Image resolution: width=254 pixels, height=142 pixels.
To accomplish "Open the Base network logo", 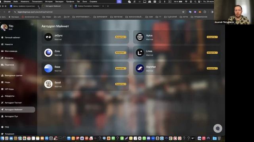I will 48,68.
